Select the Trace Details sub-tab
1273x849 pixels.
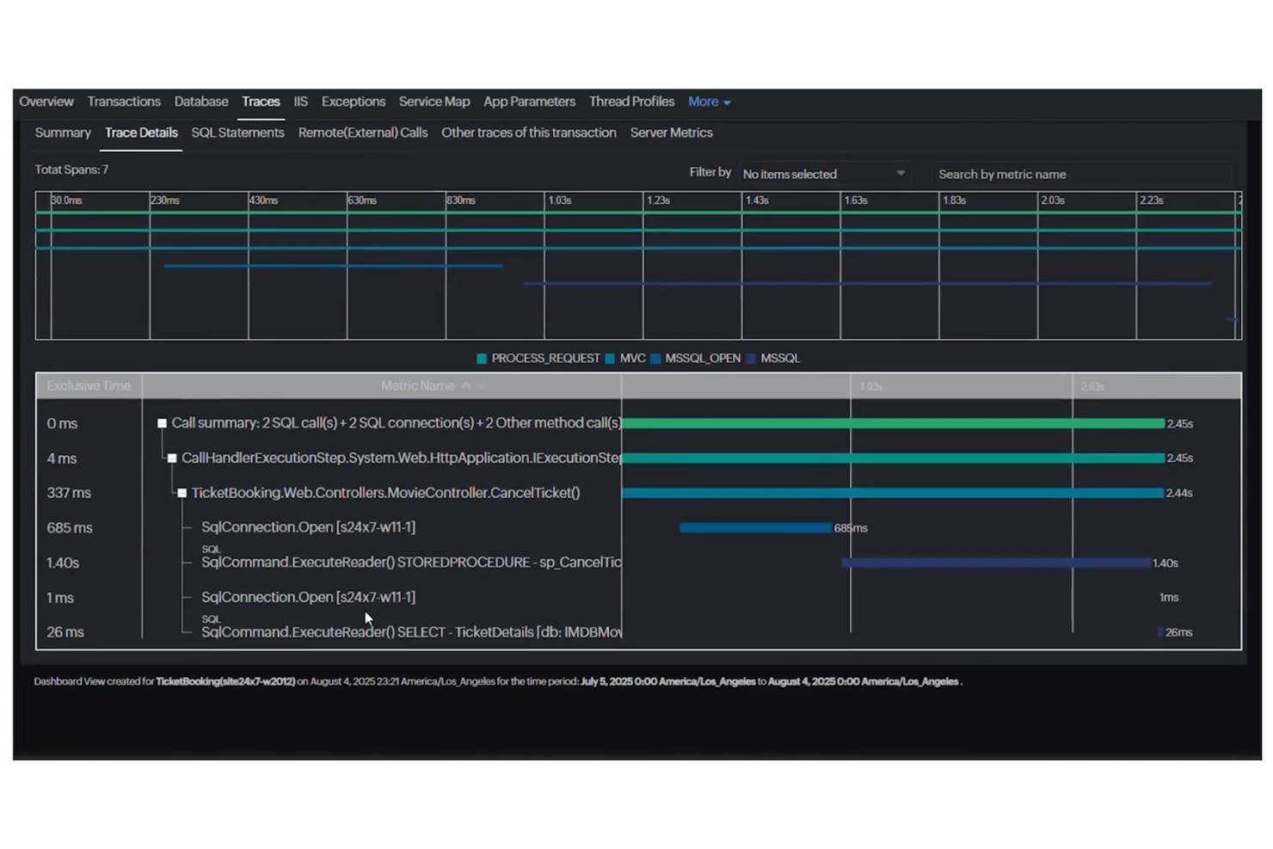(141, 132)
